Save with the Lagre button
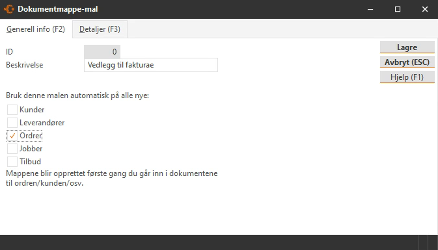Screen dimensions: 438x250 (407, 47)
